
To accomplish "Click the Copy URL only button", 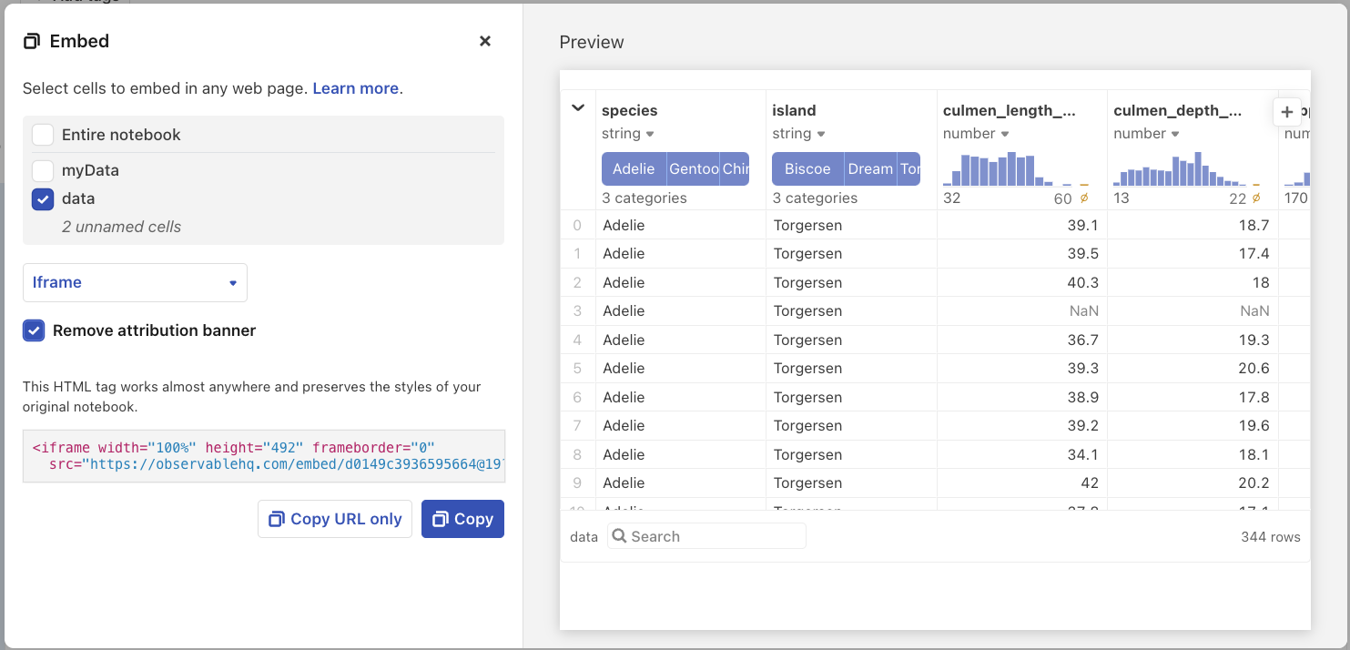I will pyautogui.click(x=334, y=518).
